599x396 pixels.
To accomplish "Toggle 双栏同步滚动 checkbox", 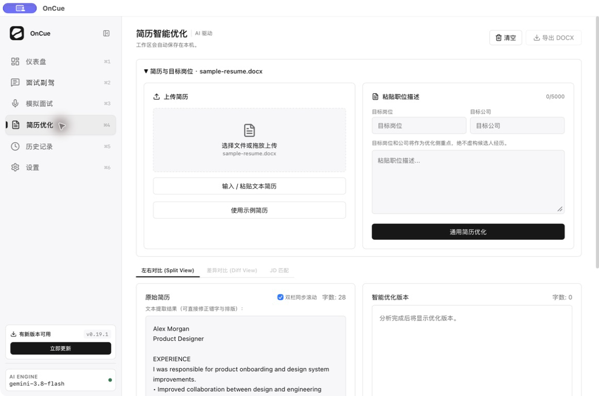I will (x=280, y=297).
